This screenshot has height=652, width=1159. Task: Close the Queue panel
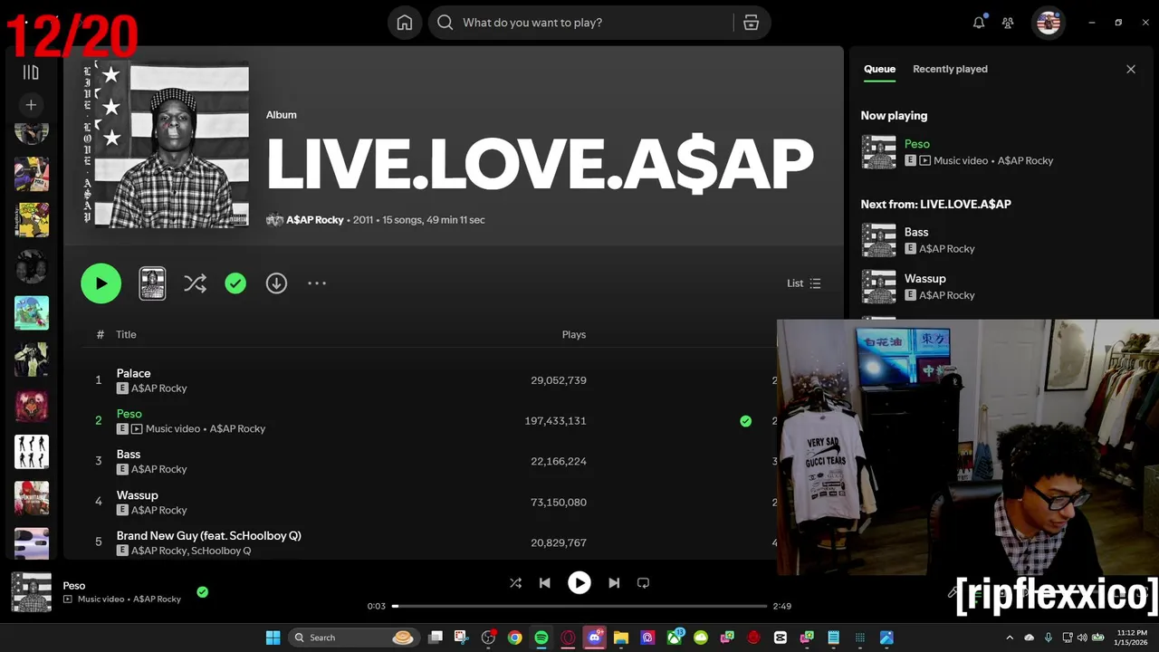(1131, 69)
